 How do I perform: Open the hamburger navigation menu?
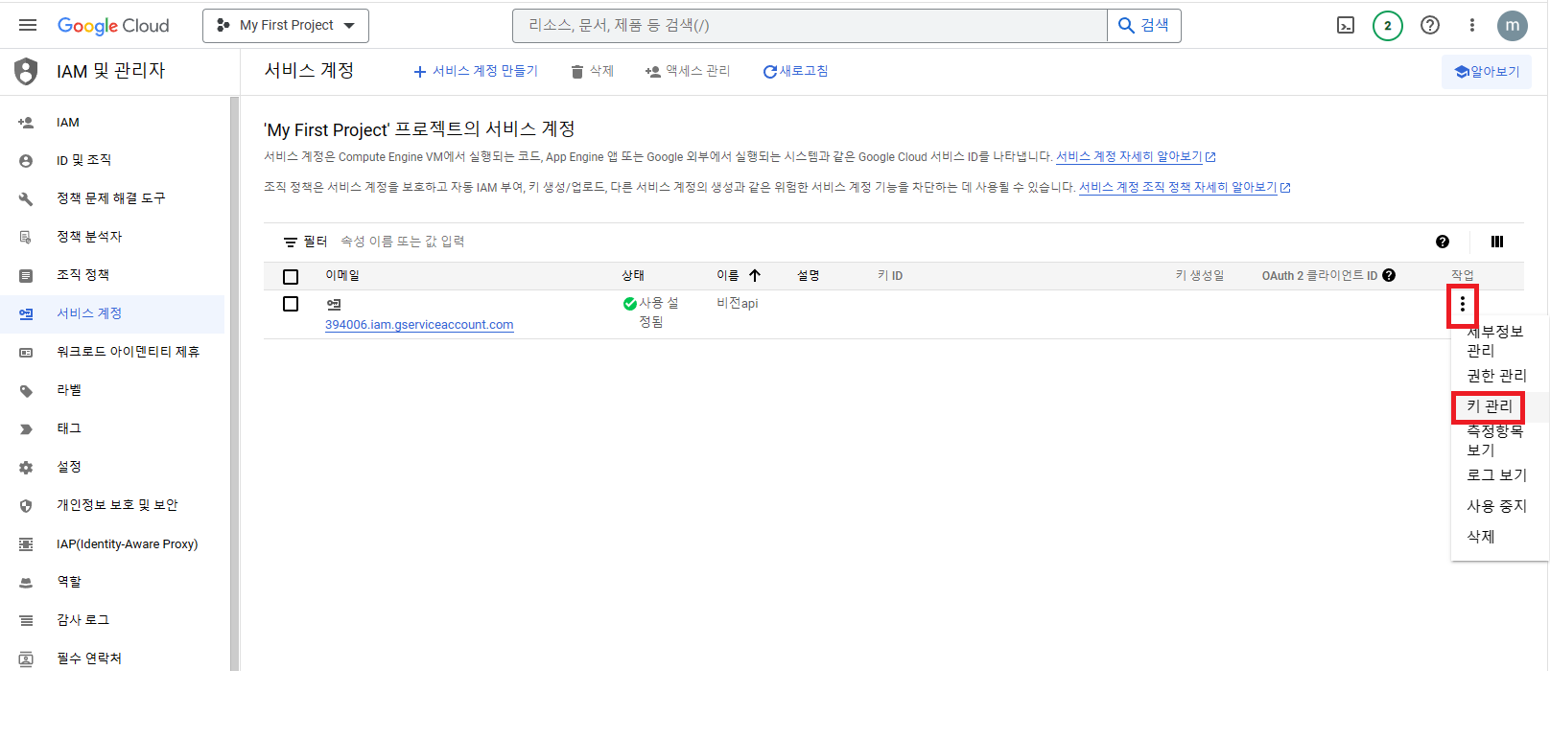click(x=28, y=25)
